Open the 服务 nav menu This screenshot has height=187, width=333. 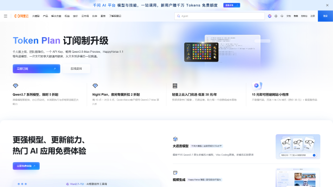point(103,16)
